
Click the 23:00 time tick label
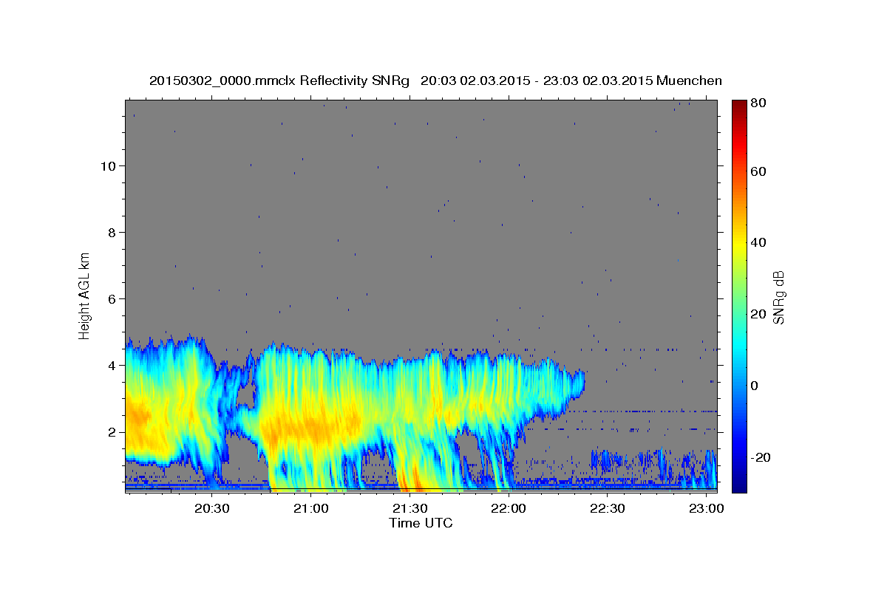(x=707, y=508)
